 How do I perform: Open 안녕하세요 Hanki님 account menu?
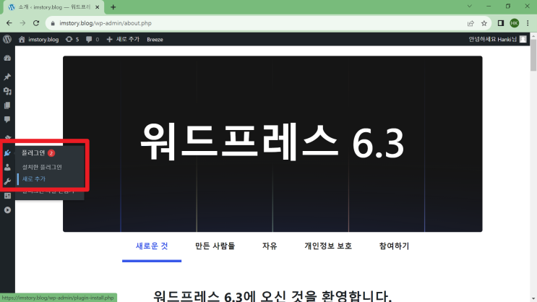click(x=492, y=40)
